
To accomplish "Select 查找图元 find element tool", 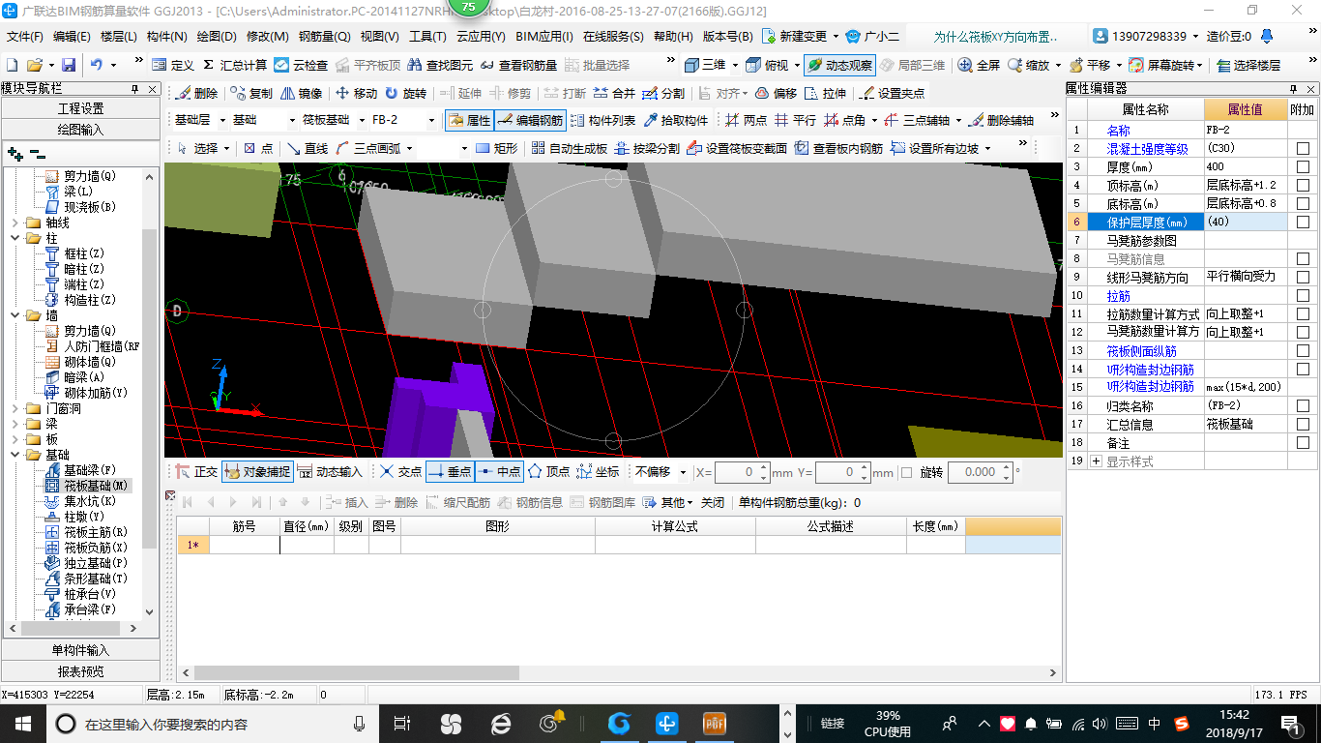I will tap(441, 65).
